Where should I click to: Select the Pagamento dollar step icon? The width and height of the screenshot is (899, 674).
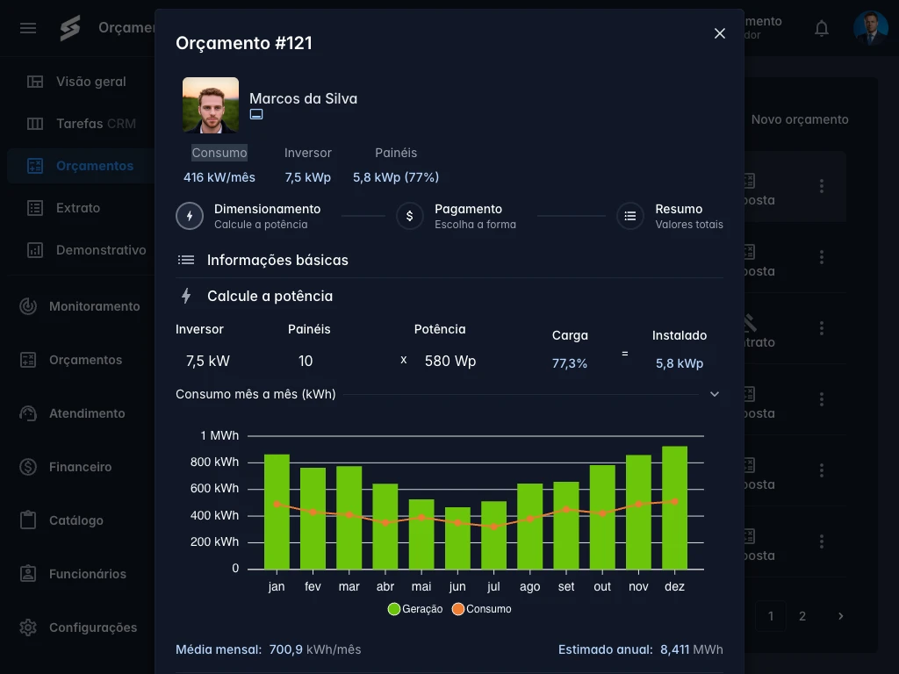(x=410, y=216)
